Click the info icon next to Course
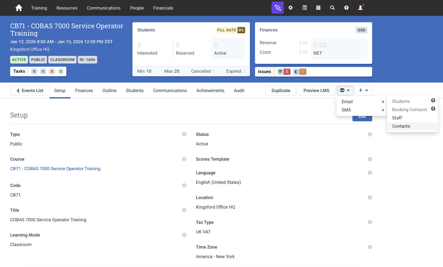Screen dimensions: 443x267 184,159
